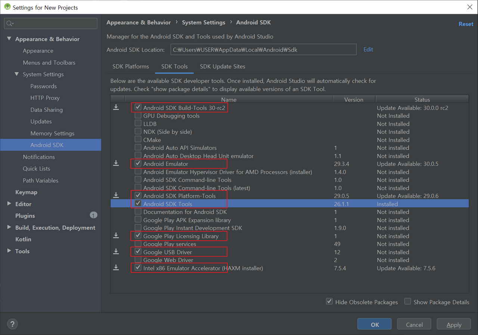Expand Build, Execution, Deployment
478x335 pixels.
click(9, 227)
